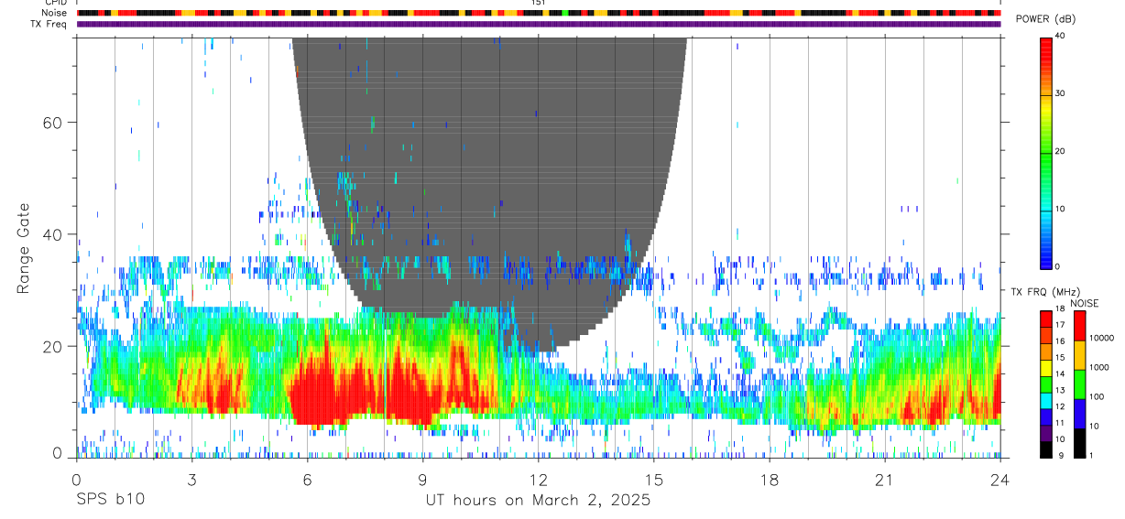The height and width of the screenshot is (519, 1125).
Task: Click the NOISE legend title
Action: tap(1085, 303)
